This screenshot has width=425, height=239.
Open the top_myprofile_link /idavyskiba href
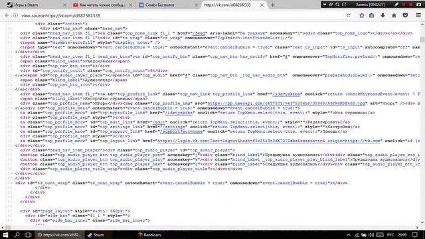[179, 113]
